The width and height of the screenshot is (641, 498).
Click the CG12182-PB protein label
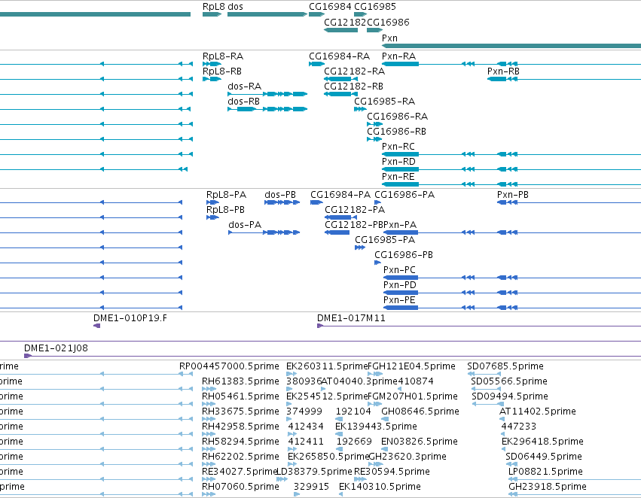354,225
